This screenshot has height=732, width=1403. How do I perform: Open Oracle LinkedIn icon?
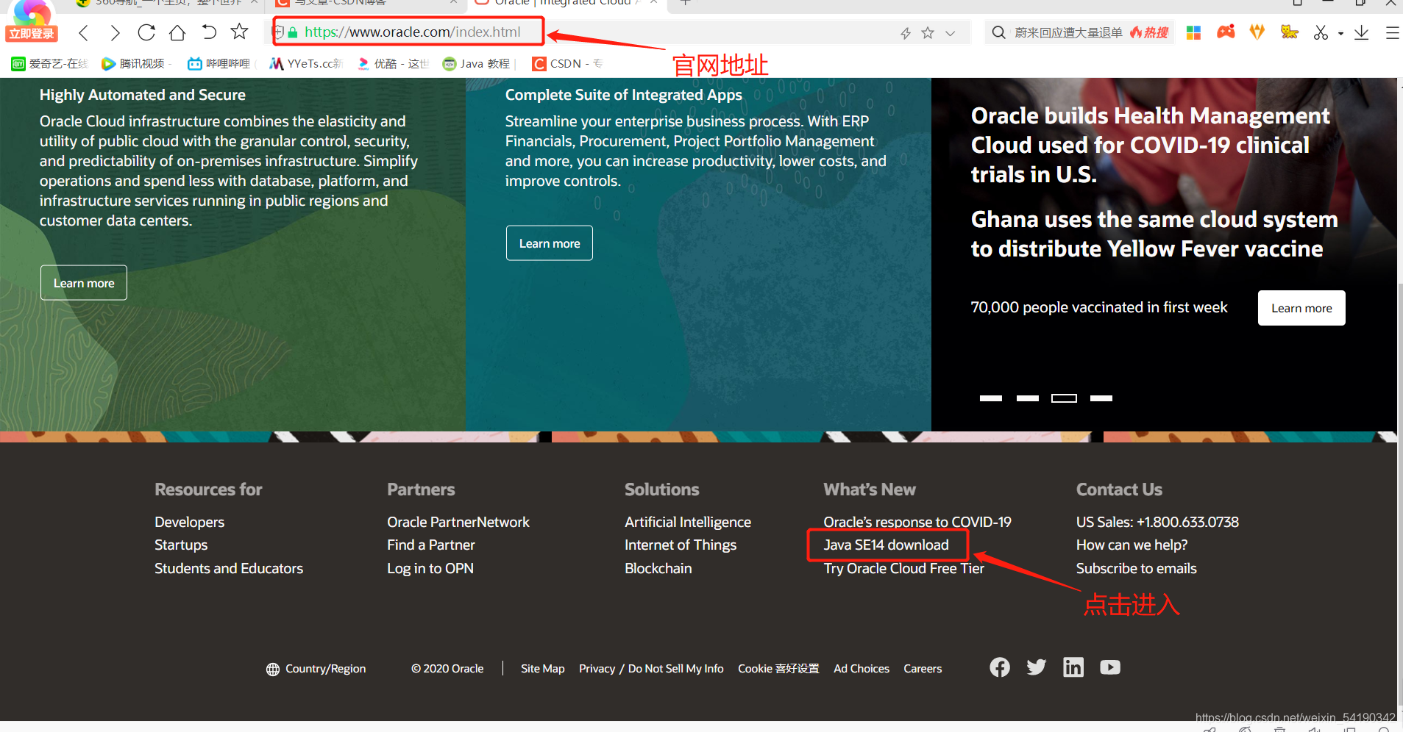1073,667
